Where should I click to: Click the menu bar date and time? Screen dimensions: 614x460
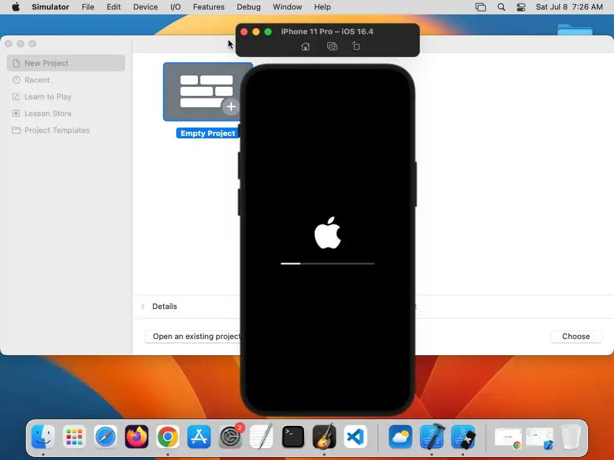point(570,7)
